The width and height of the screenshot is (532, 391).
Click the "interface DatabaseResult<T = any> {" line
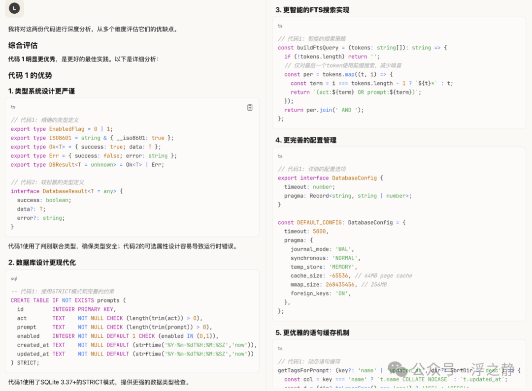point(66,191)
